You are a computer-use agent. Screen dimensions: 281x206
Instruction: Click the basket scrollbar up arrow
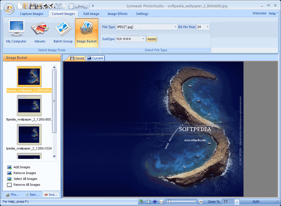pos(54,67)
